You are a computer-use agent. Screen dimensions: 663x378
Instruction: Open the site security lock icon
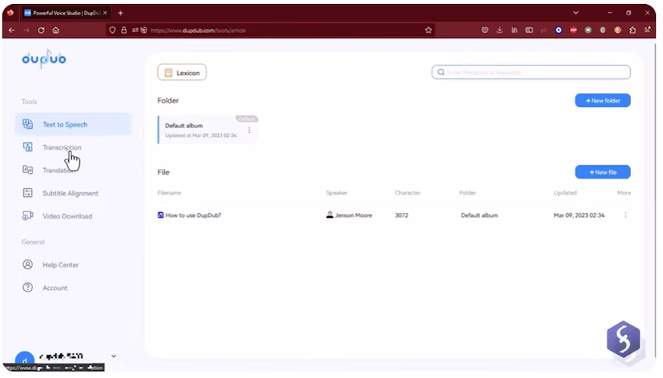click(124, 30)
